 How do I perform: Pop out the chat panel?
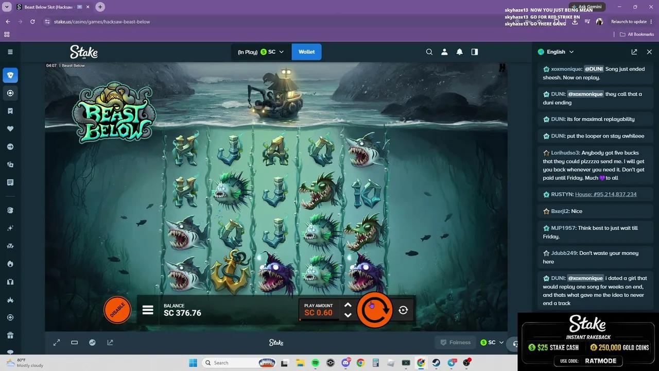[634, 52]
